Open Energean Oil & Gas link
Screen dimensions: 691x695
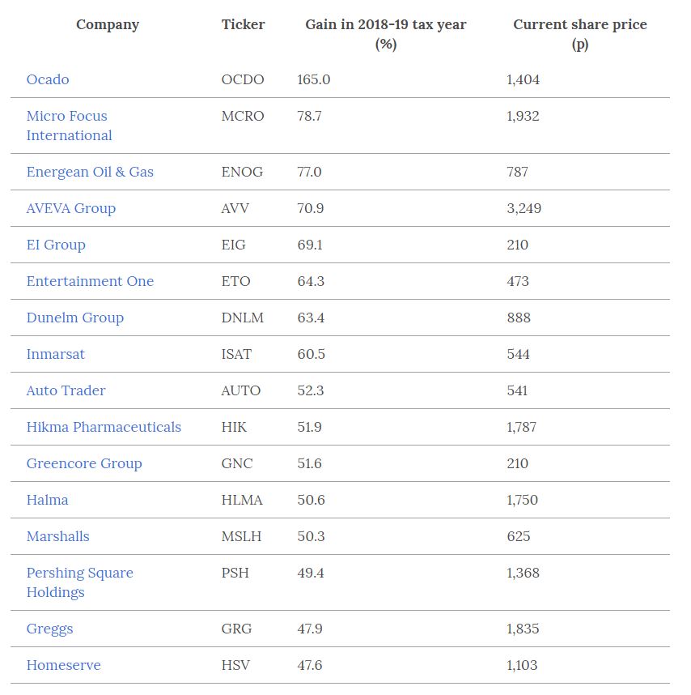[x=90, y=172]
